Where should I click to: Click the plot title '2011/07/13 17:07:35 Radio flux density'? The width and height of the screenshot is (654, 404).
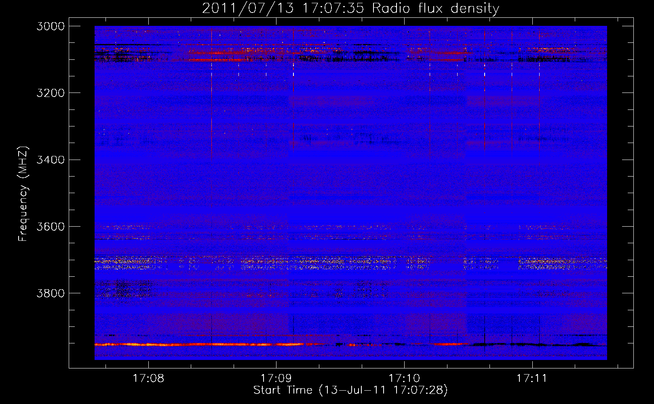350,8
